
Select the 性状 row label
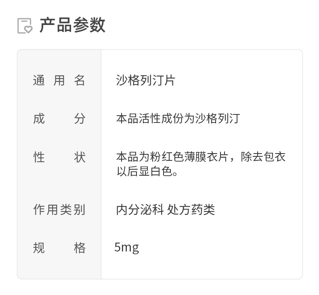(59, 157)
